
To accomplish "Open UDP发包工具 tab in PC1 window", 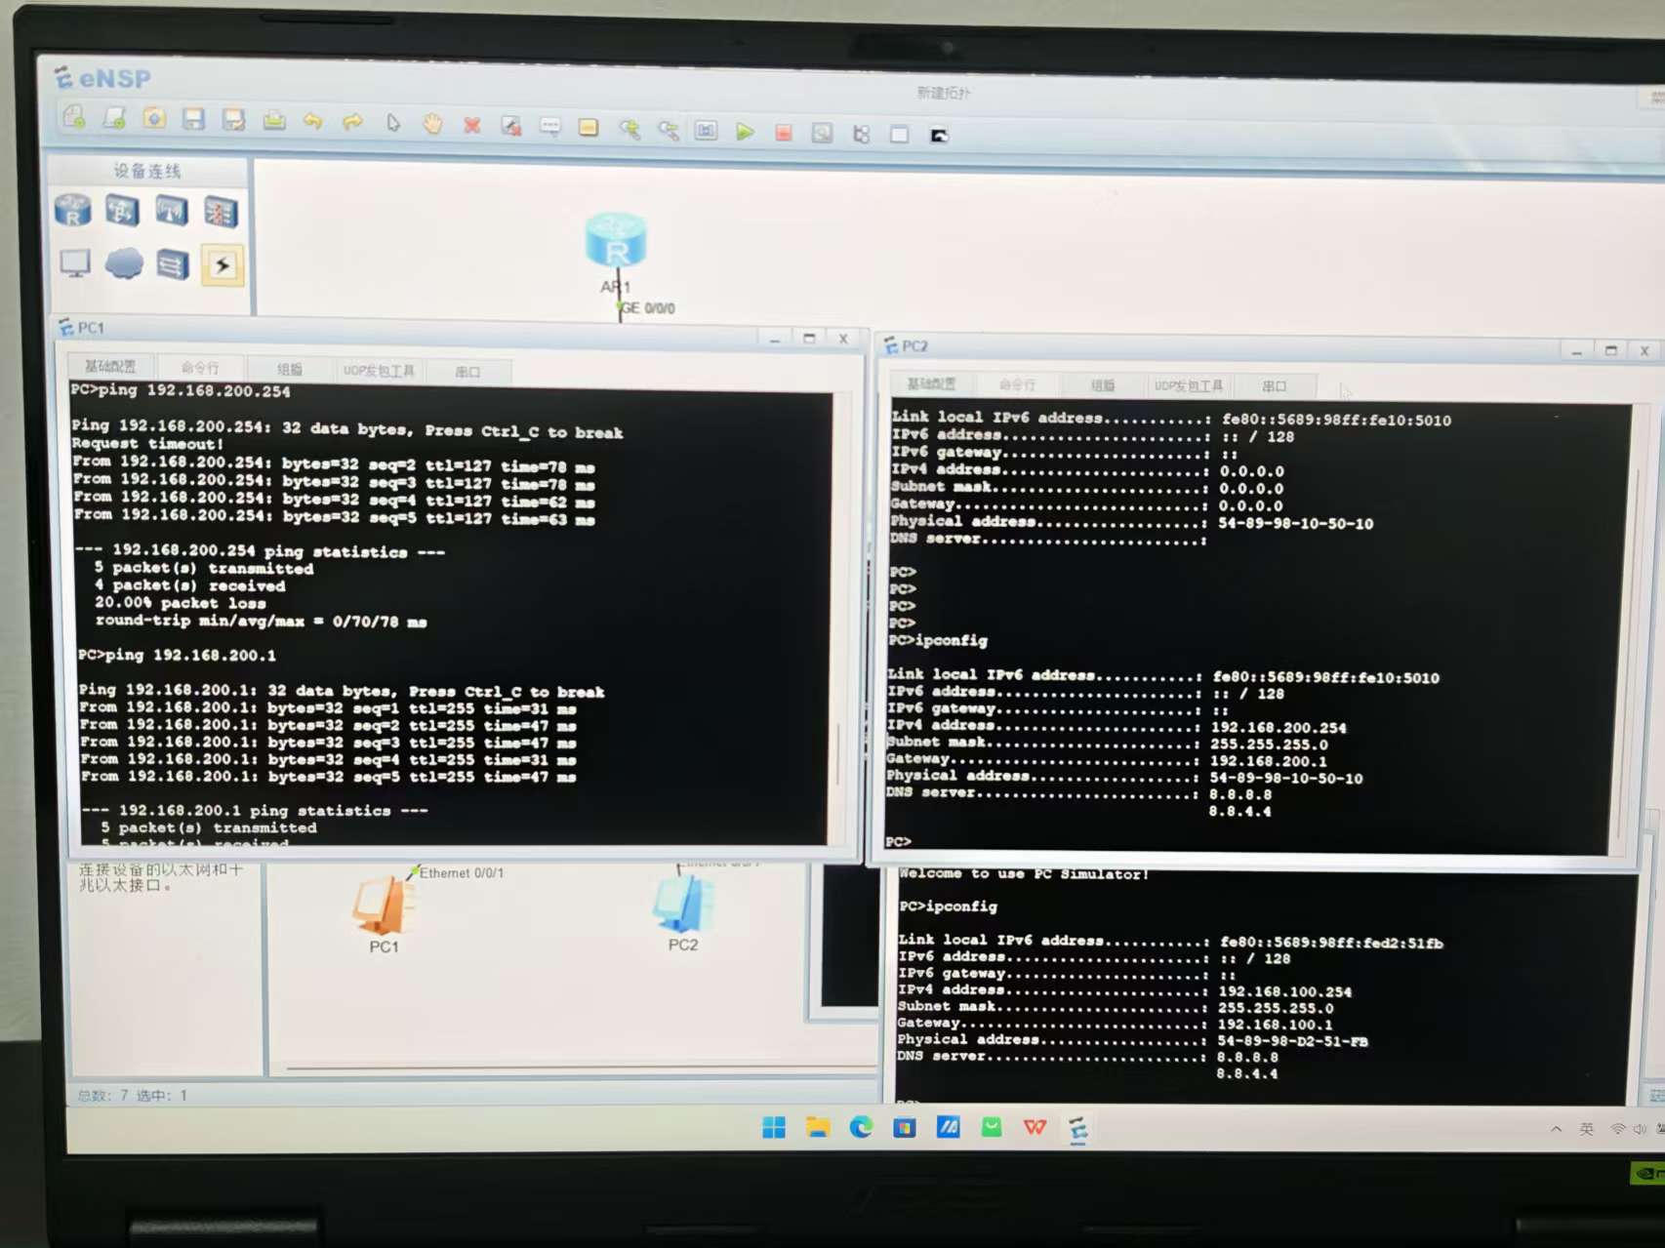I will tap(379, 371).
